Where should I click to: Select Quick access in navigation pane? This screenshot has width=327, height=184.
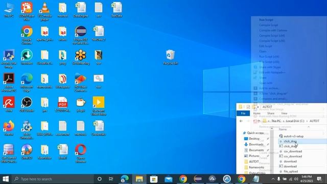point(253,133)
